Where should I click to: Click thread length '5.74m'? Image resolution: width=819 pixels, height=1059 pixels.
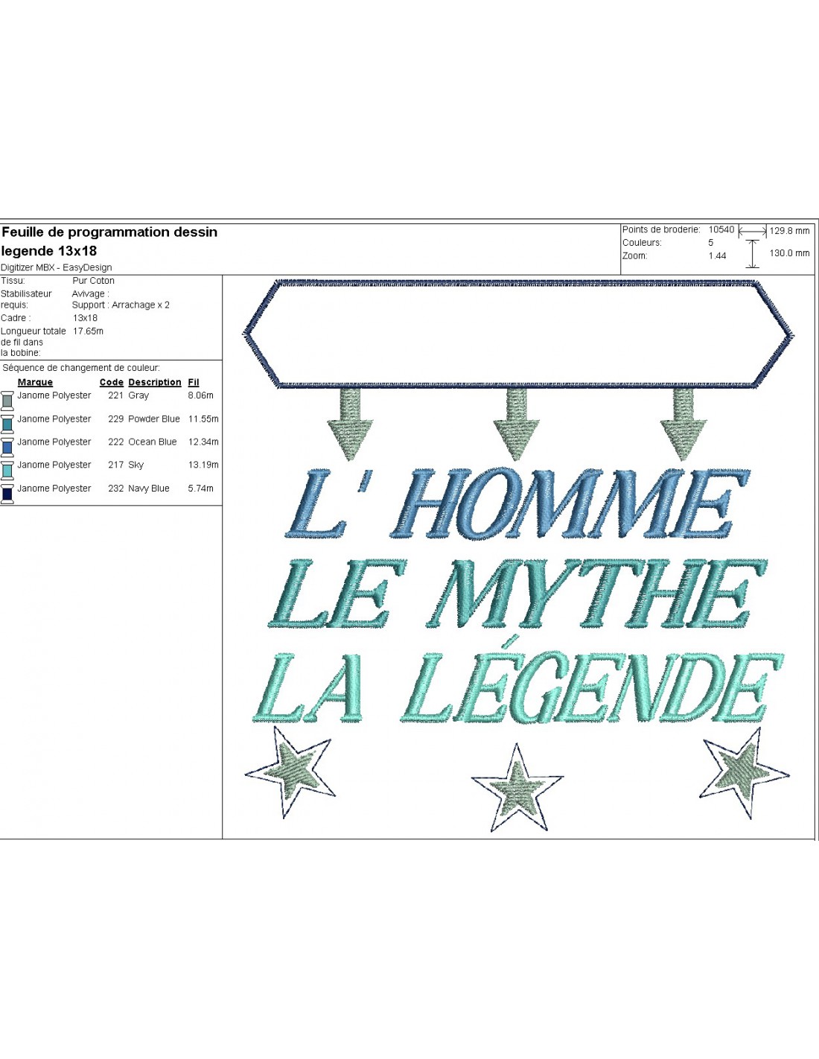coord(200,489)
